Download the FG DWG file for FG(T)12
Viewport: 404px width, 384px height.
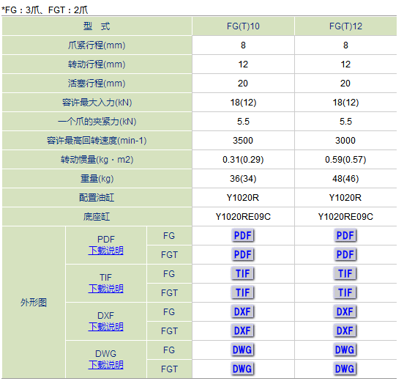coord(345,350)
